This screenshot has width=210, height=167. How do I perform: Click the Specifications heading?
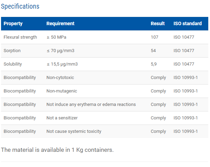pos(20,7)
